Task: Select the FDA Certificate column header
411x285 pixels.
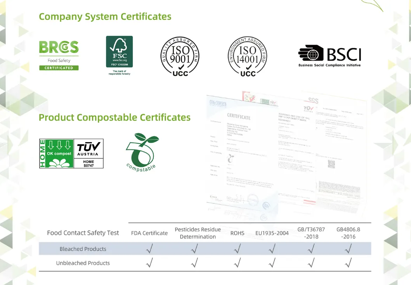Action: point(149,233)
